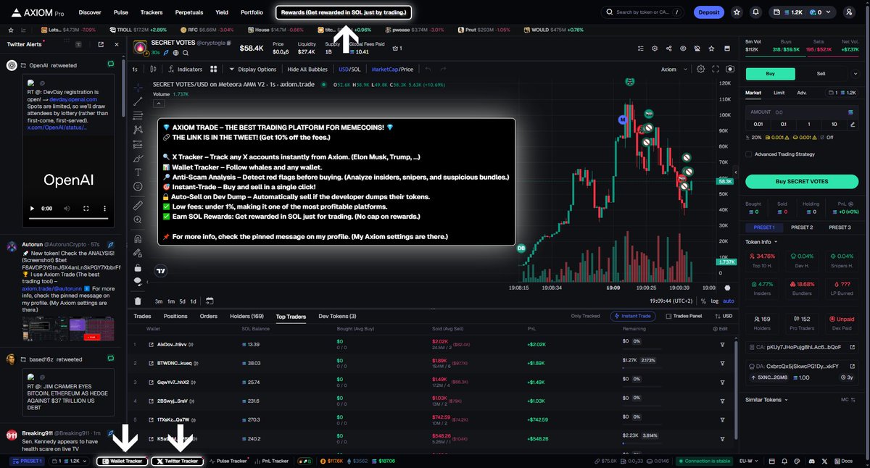Go to the Portfolio page
The image size is (870, 468).
(252, 12)
